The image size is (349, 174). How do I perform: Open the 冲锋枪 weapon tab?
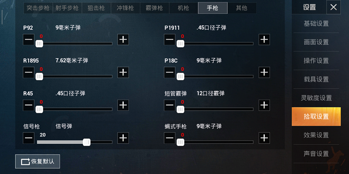click(x=125, y=8)
